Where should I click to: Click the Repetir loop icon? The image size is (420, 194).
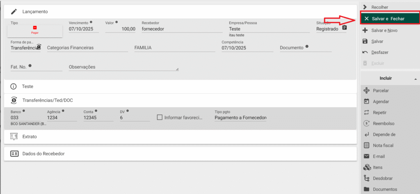(367, 113)
